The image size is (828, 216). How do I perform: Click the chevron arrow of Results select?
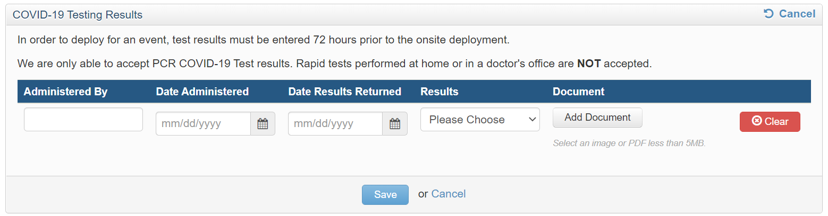532,120
